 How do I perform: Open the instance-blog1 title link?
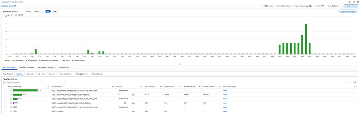tap(7, 6)
